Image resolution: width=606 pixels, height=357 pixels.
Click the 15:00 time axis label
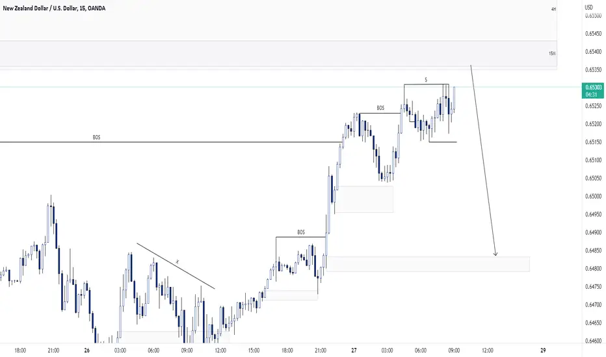(254, 351)
